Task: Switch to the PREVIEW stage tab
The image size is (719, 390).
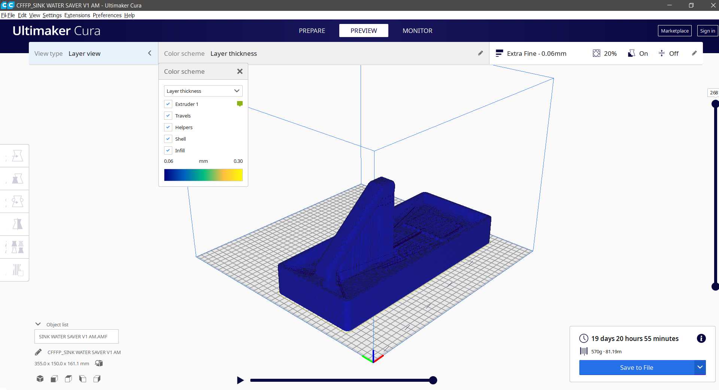Action: click(364, 31)
